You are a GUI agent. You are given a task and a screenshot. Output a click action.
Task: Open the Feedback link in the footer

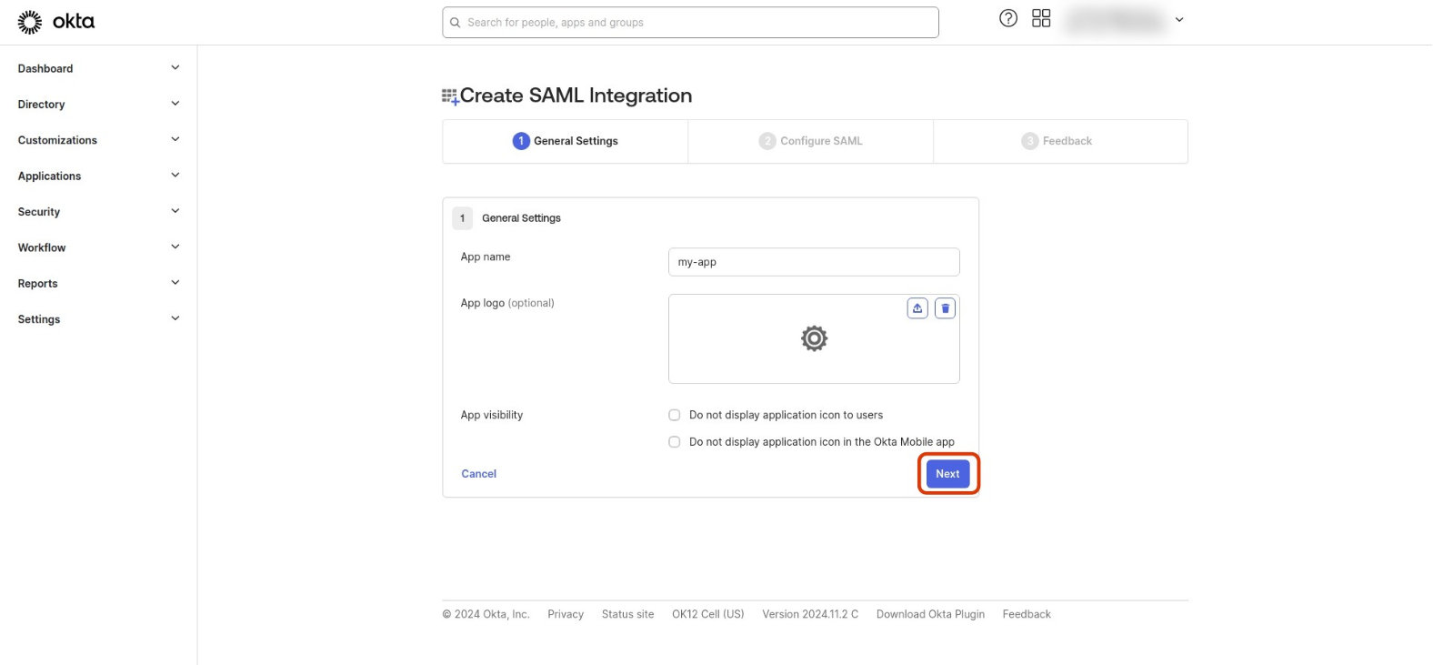(1027, 614)
